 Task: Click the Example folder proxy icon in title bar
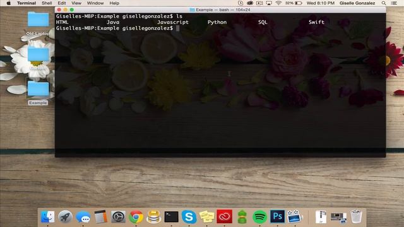[x=192, y=10]
